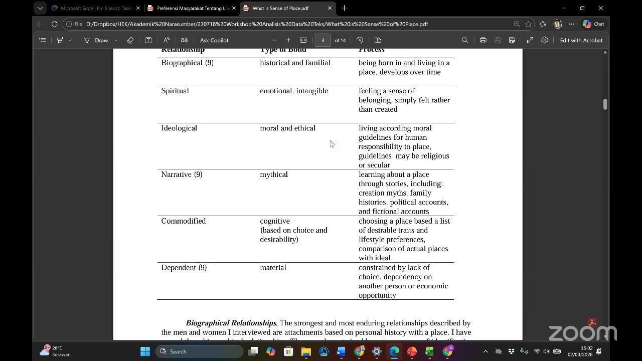Open the Copilot Chat pane
This screenshot has height=361, width=642.
coord(593,24)
